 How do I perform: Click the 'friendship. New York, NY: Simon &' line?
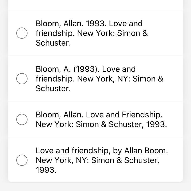click(99, 79)
